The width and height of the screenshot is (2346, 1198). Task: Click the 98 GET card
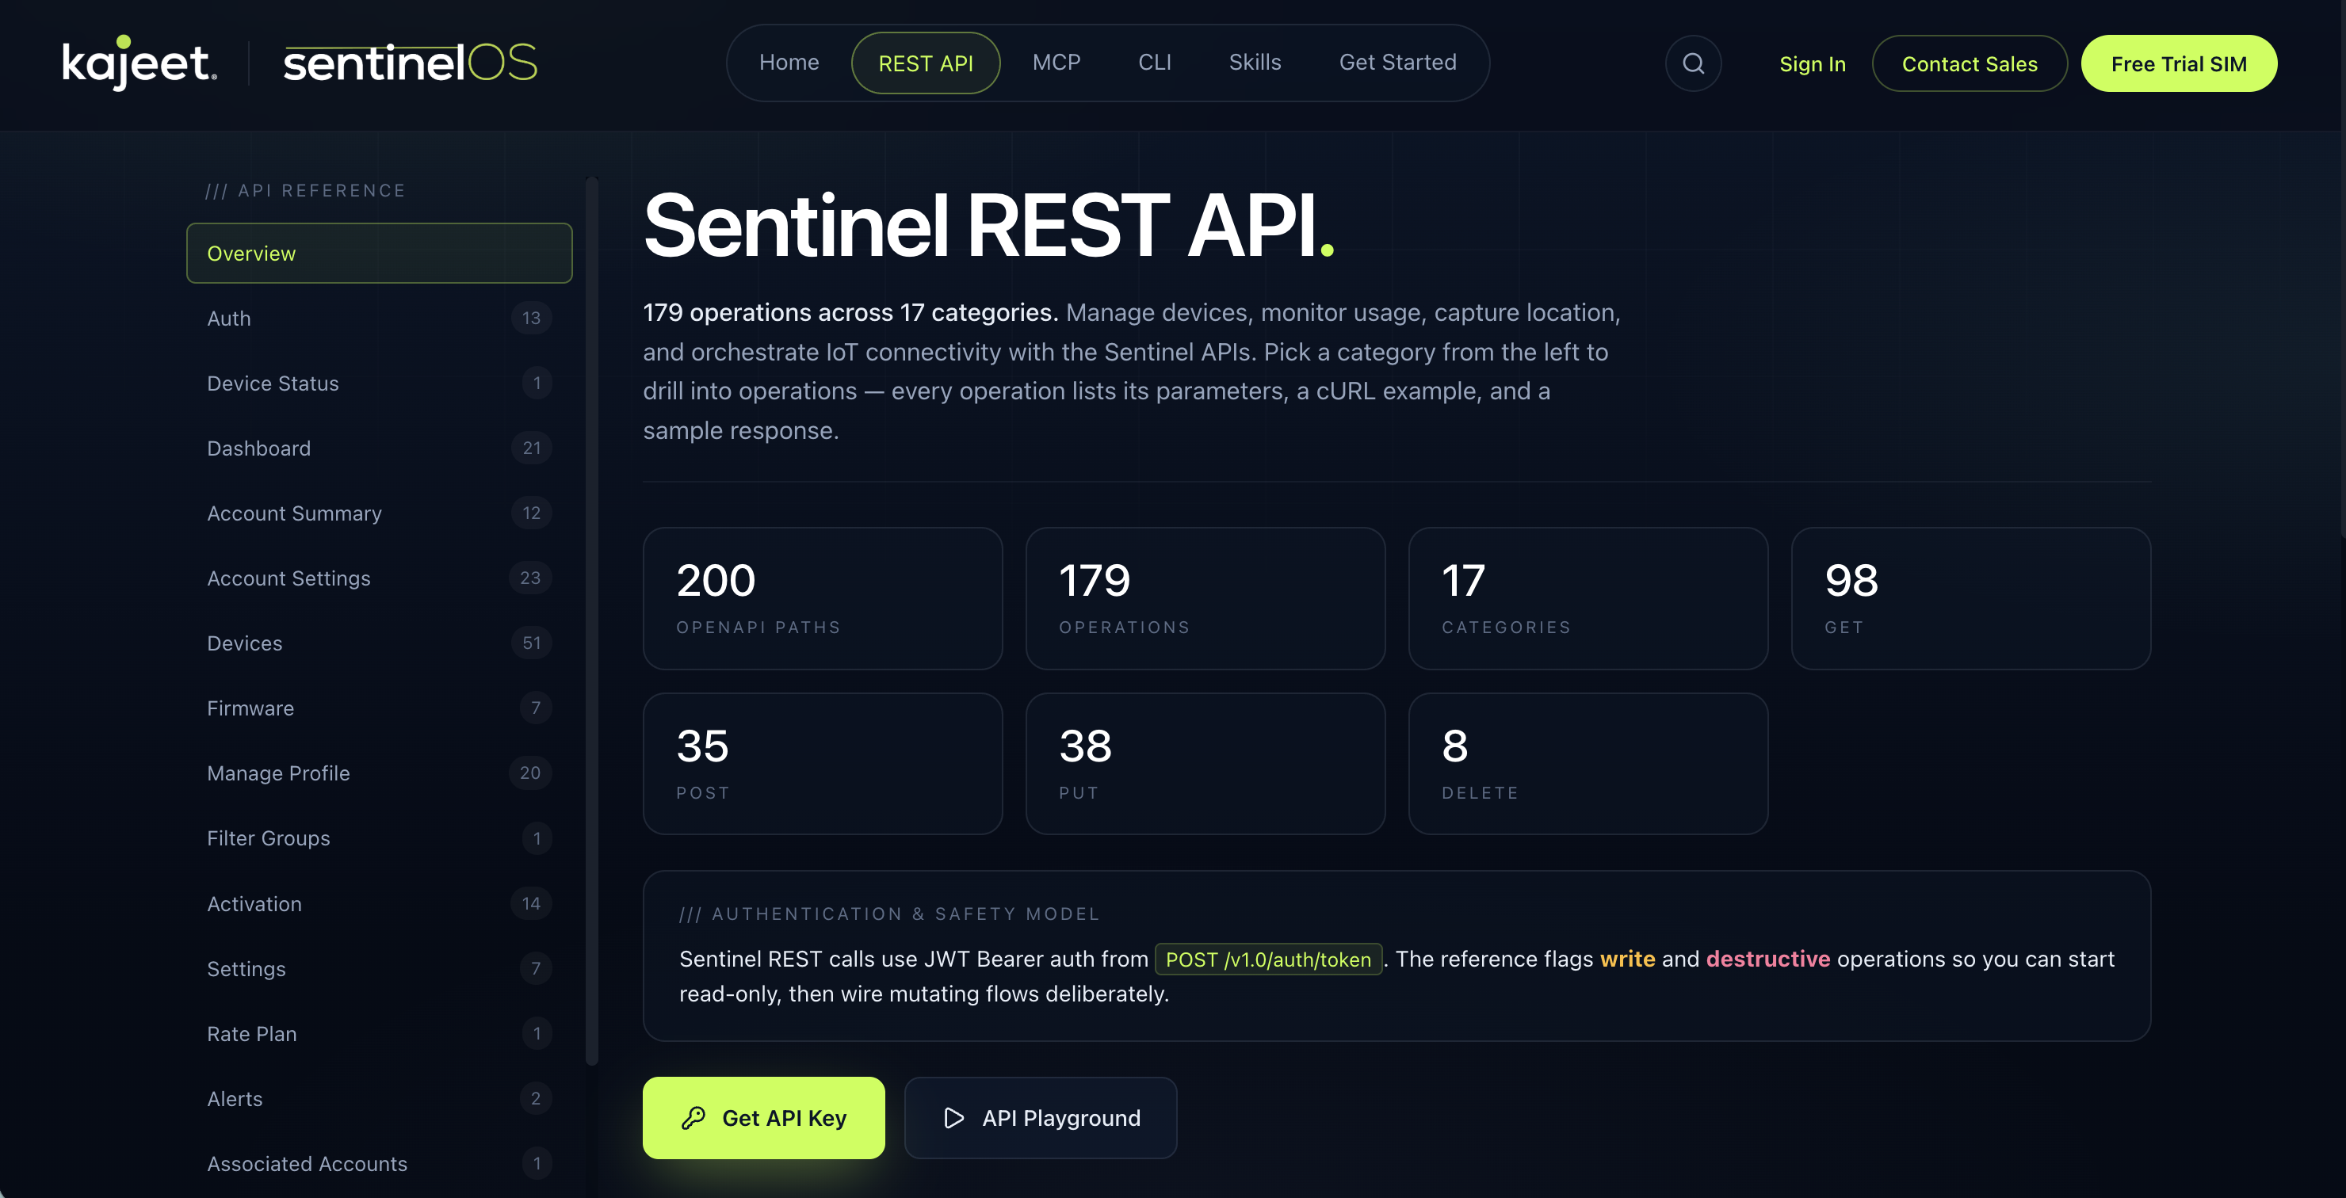click(x=1971, y=599)
